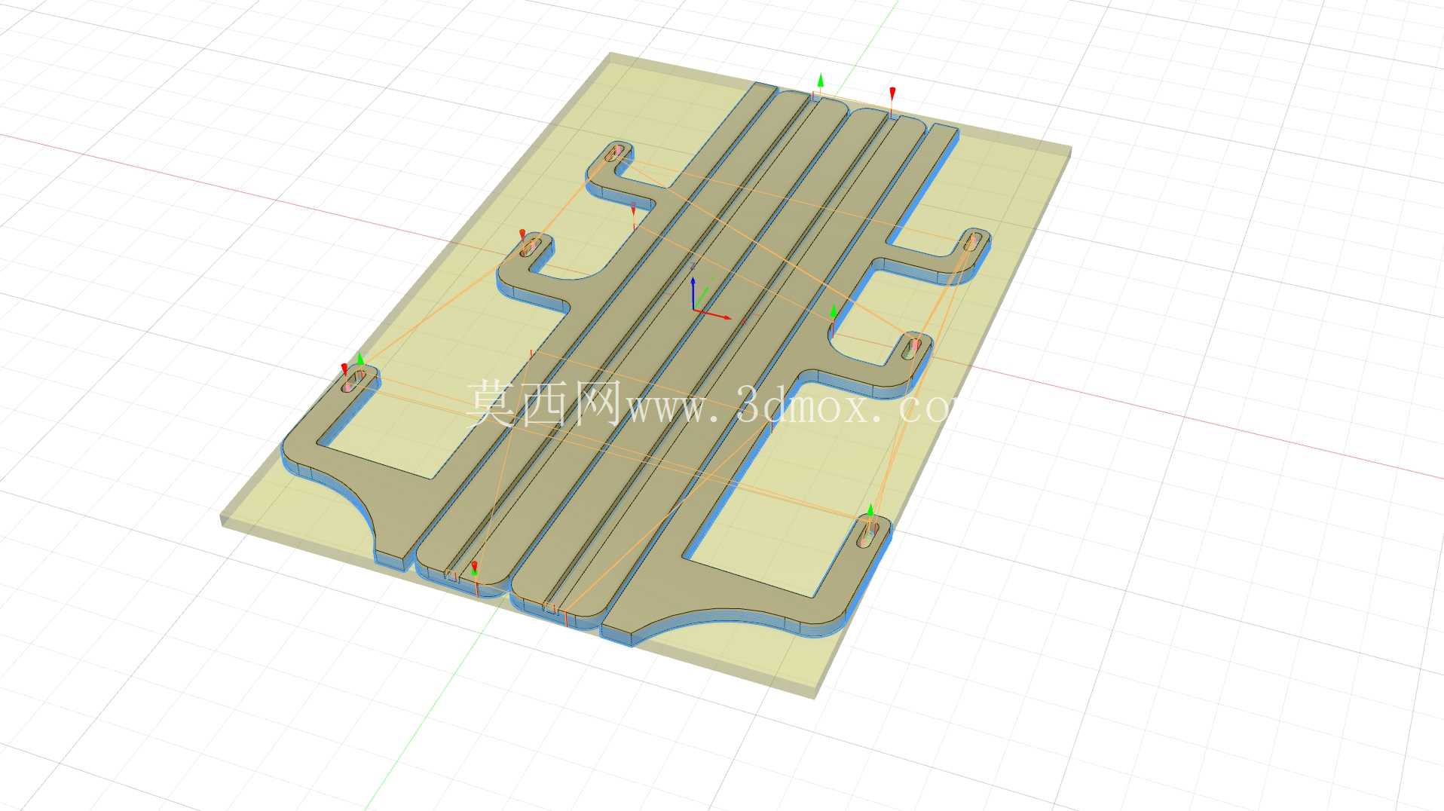Screen dimensions: 1444x811
Task: Select the slot hole in the upper-right hook arm
Action: pyautogui.click(x=971, y=242)
